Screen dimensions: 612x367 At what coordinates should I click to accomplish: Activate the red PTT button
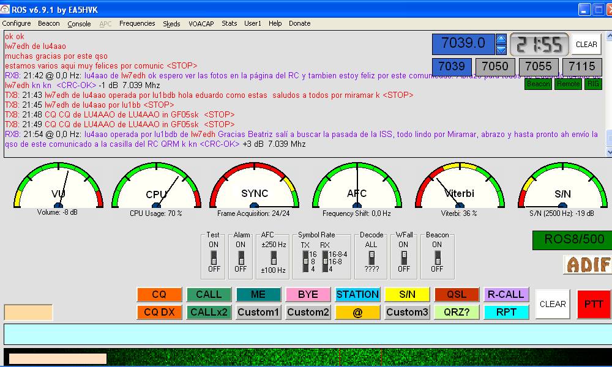(x=594, y=304)
